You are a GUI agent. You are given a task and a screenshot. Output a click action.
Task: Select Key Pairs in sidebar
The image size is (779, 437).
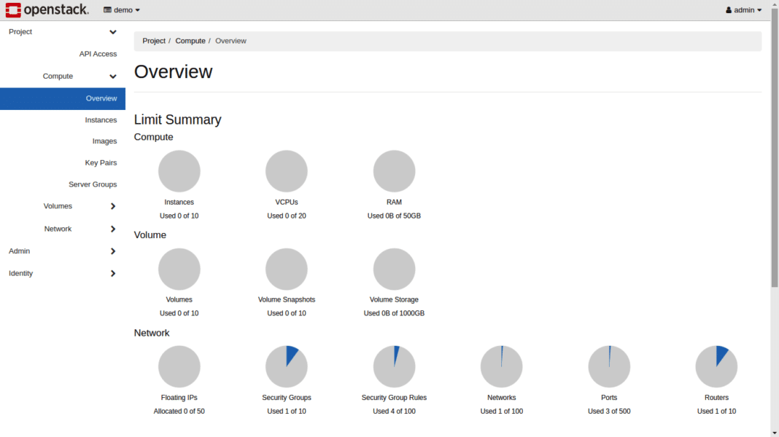pos(101,163)
